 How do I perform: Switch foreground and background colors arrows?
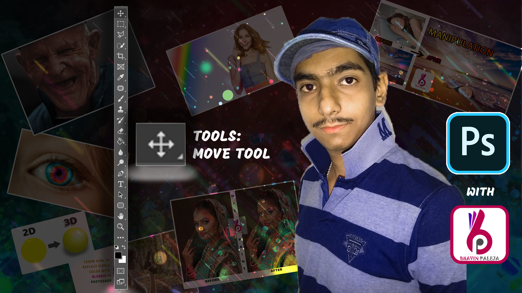click(124, 247)
